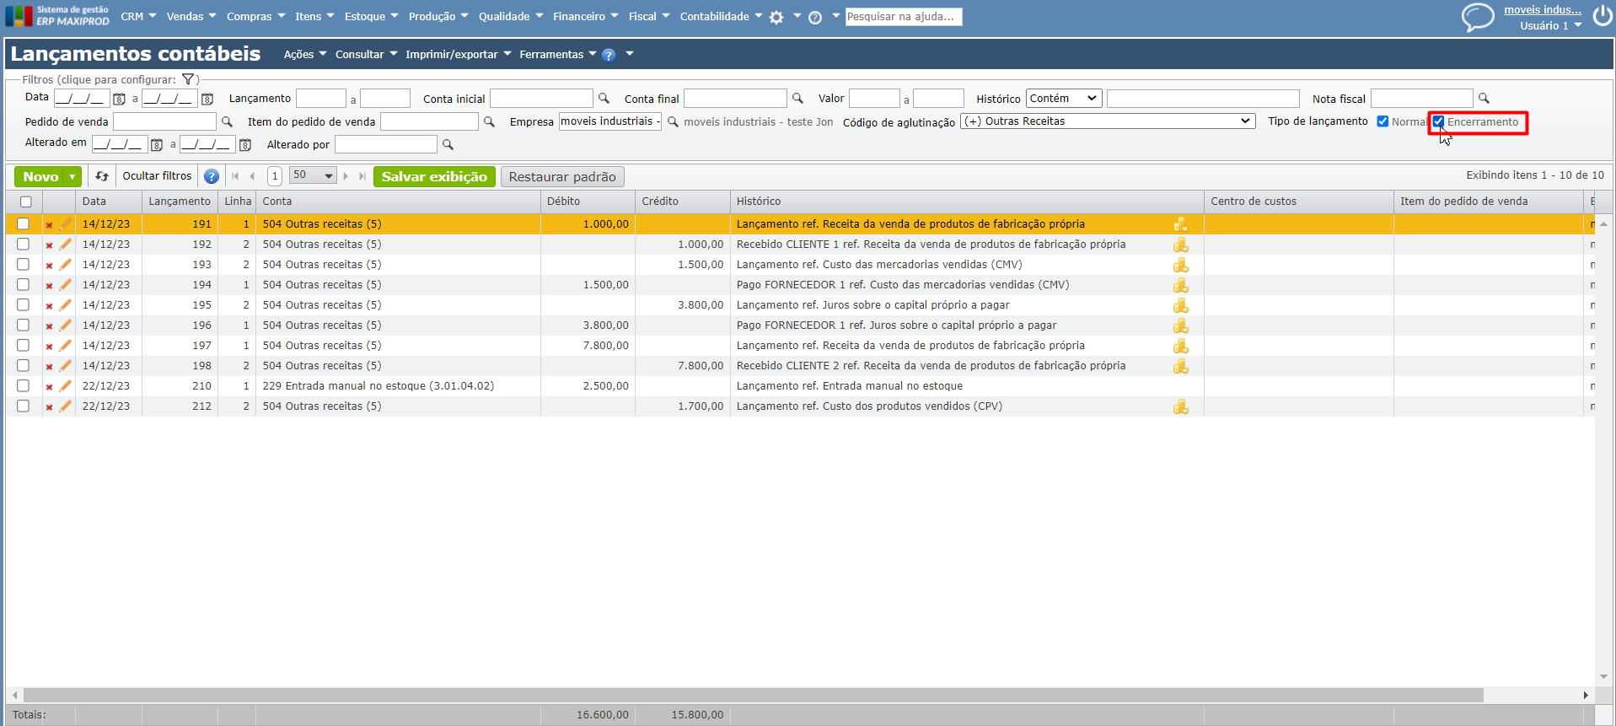Open the help question mark in top bar
Viewport: 1616px width, 726px height.
coord(815,17)
